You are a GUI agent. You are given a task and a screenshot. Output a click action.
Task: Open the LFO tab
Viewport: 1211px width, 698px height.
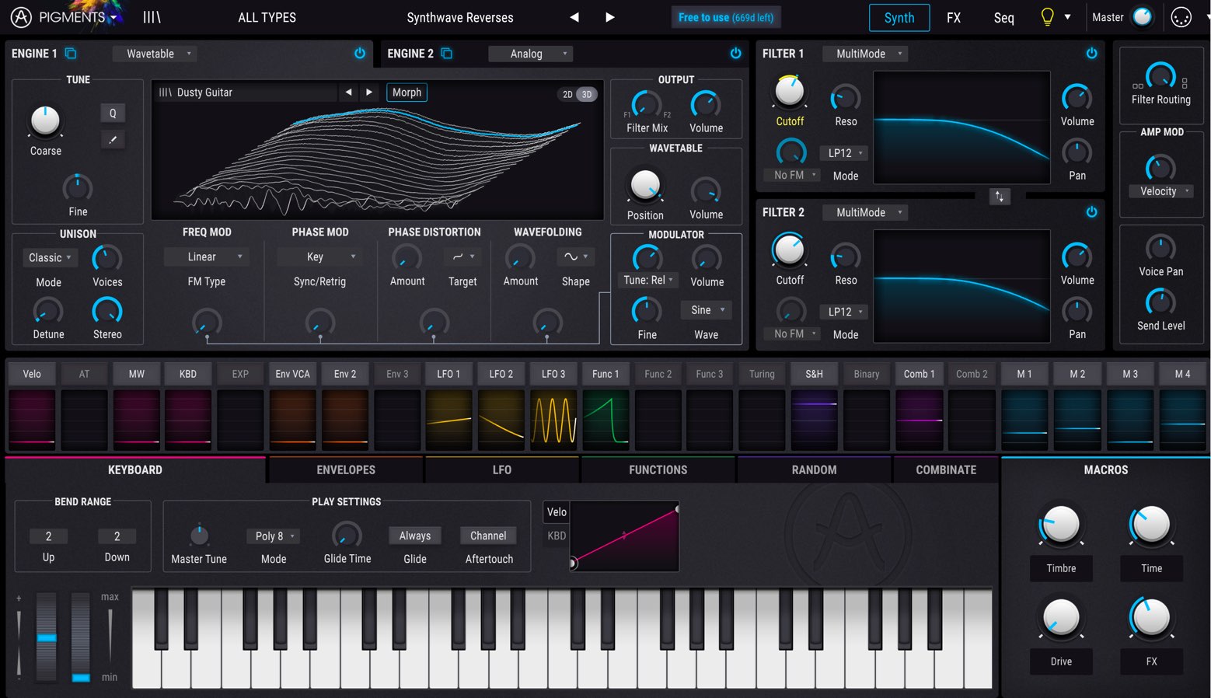tap(502, 469)
